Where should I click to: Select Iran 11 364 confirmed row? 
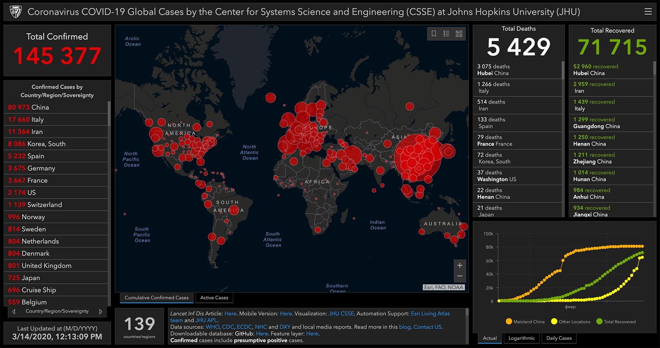[x=56, y=132]
